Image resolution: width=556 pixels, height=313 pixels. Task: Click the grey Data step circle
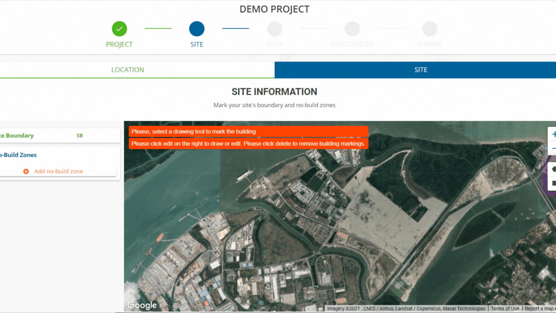(275, 29)
